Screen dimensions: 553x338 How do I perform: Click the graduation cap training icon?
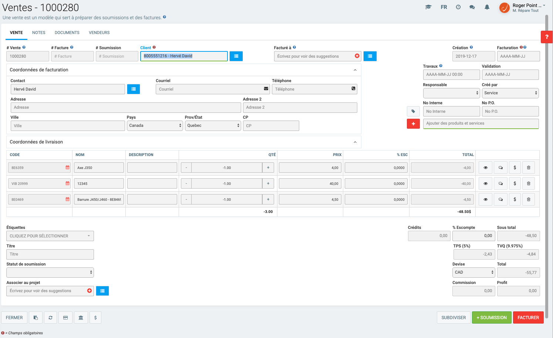click(428, 7)
